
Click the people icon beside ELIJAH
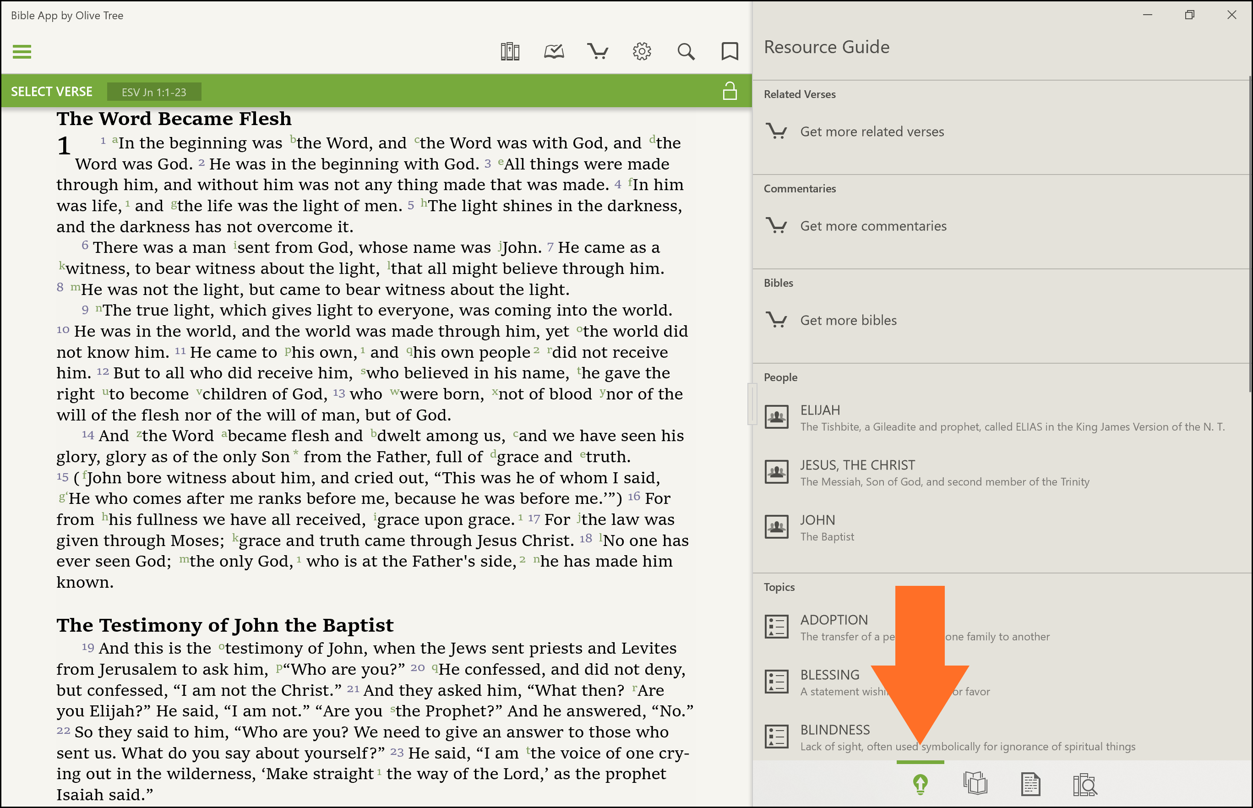click(x=777, y=417)
